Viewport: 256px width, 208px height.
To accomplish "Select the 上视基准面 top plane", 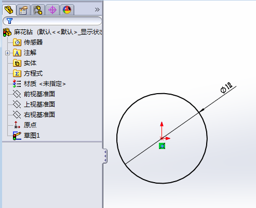I will [39, 105].
